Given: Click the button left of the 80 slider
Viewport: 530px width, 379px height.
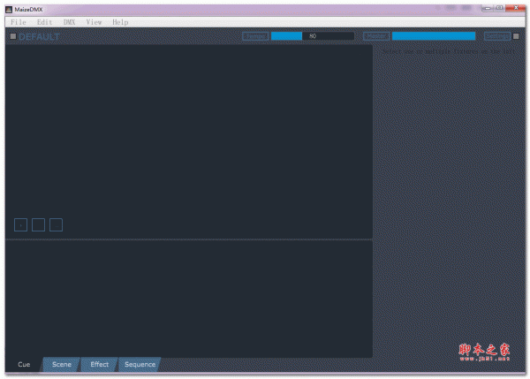Looking at the screenshot, I should [x=255, y=36].
